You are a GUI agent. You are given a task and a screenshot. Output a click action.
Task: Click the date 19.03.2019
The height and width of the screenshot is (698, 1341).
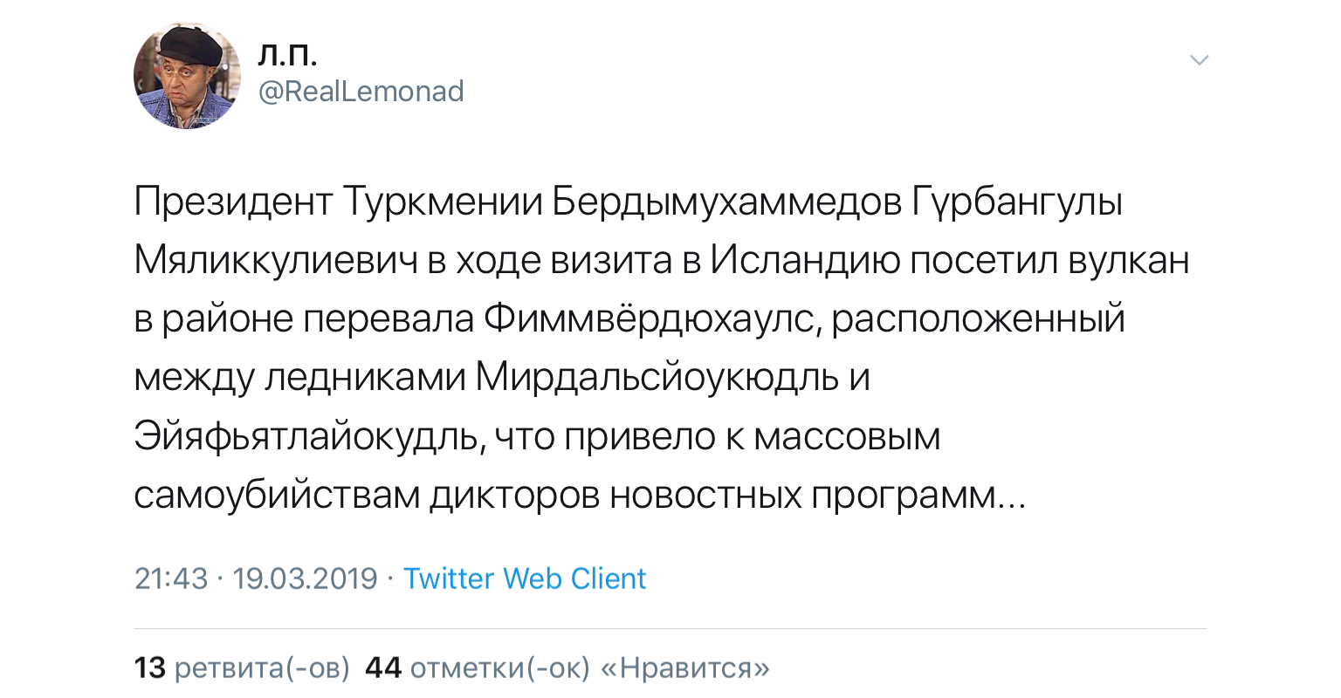[306, 578]
